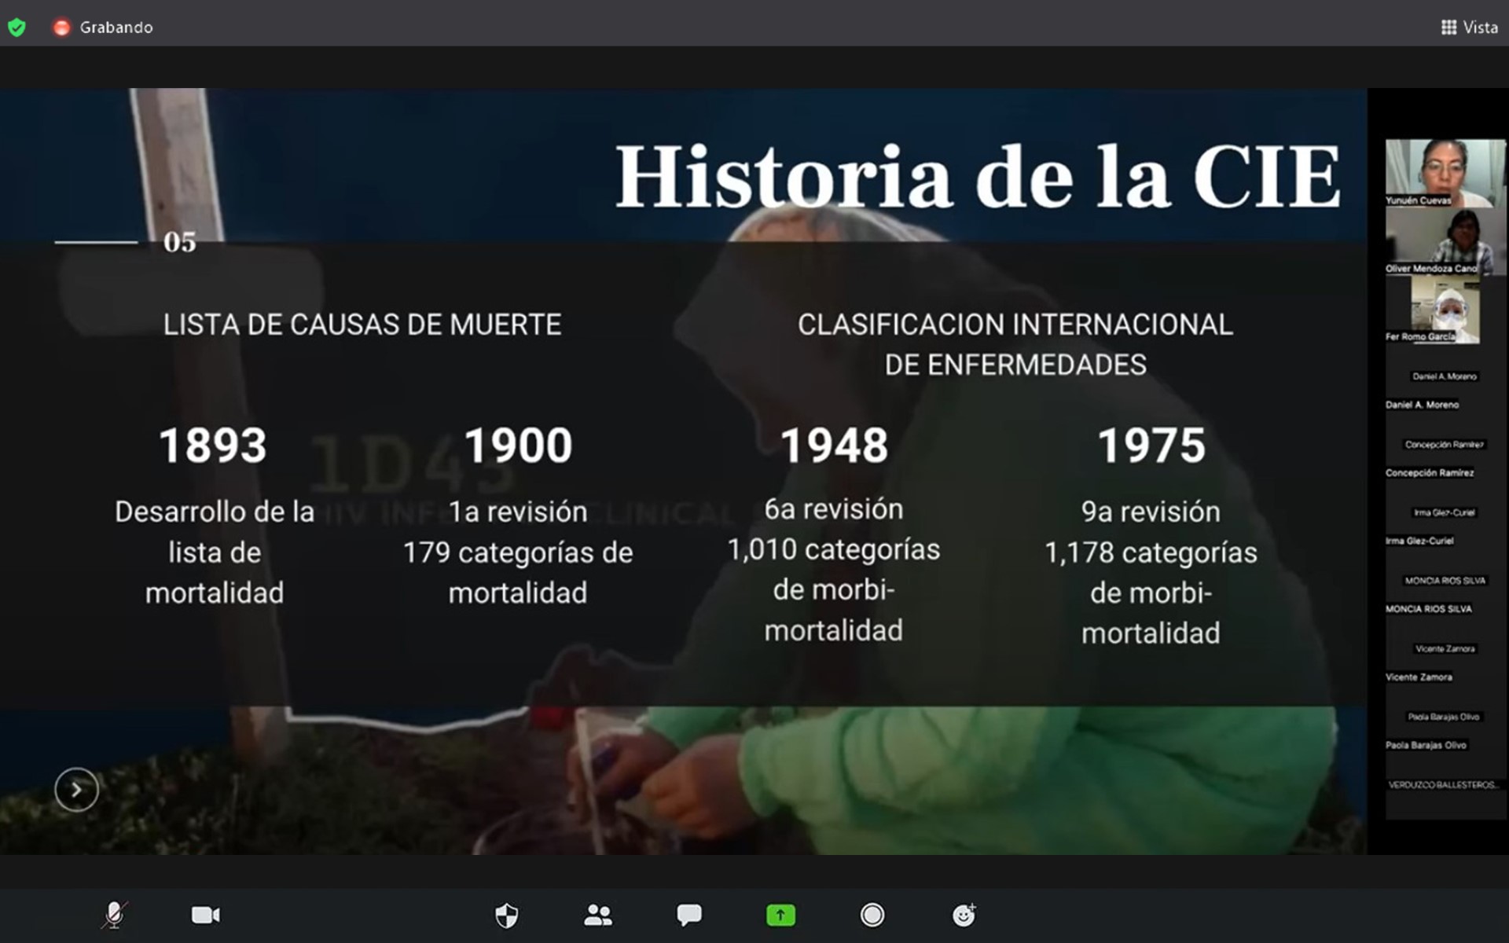Open the Participants panel
The width and height of the screenshot is (1509, 943).
tap(598, 915)
